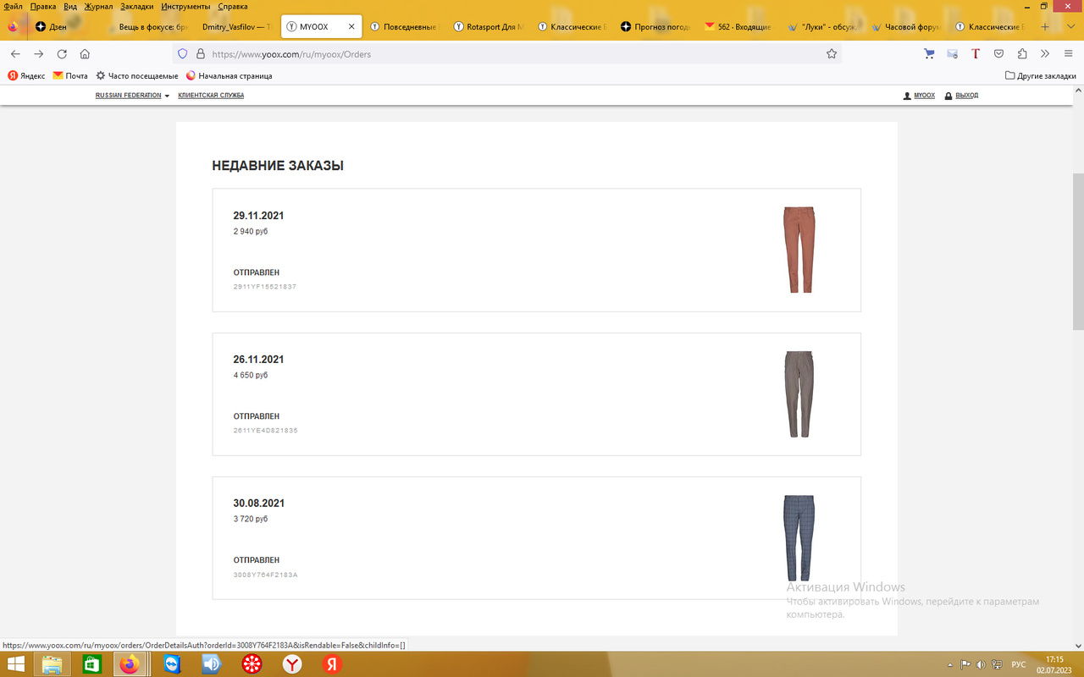The image size is (1084, 677).
Task: Close the MYOOX tab
Action: 351,27
